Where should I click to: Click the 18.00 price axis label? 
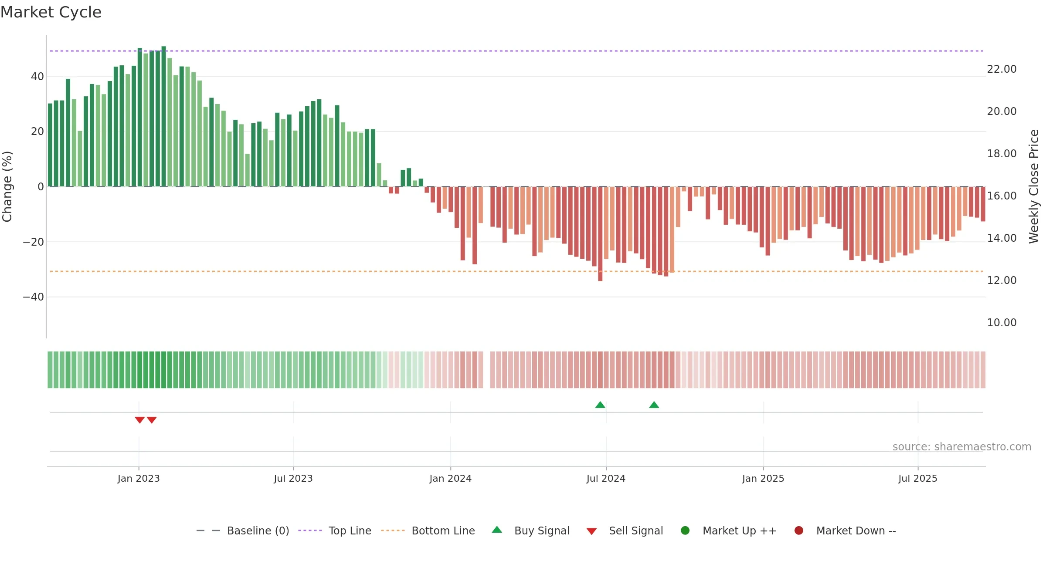click(1002, 154)
